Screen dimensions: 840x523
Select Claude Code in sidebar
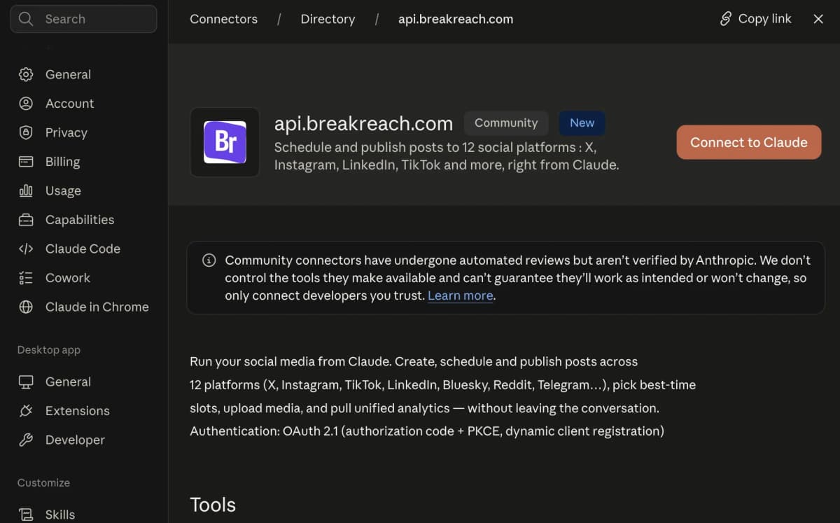(84, 249)
